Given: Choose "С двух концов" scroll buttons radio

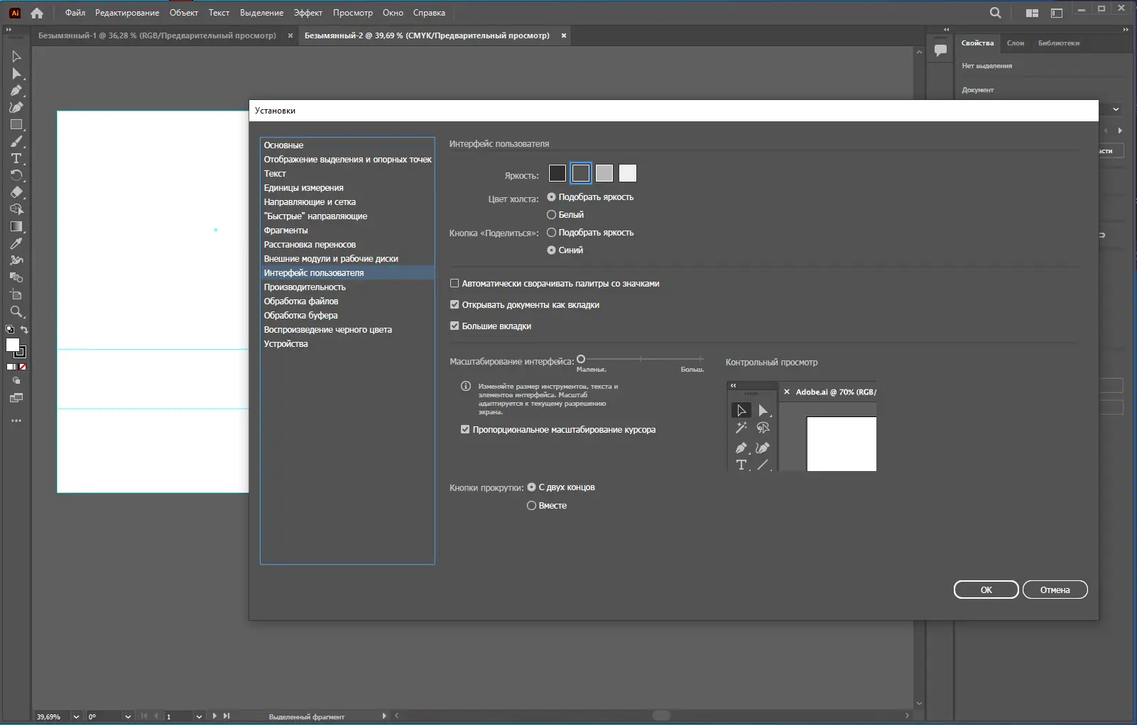Looking at the screenshot, I should pos(531,487).
